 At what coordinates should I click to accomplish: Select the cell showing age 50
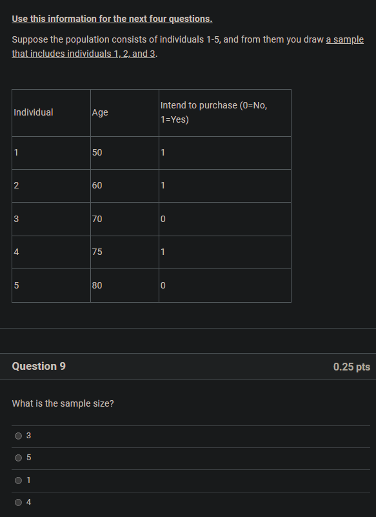click(99, 152)
